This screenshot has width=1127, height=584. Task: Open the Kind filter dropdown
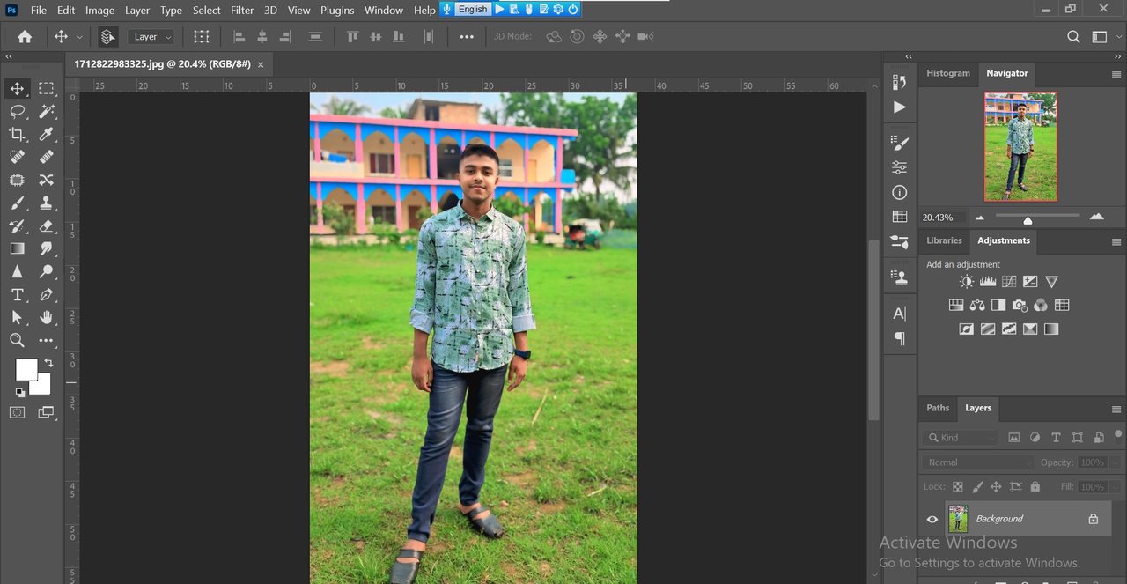coord(961,438)
